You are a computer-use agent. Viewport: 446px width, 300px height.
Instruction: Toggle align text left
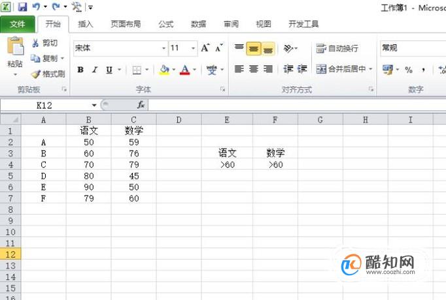pos(239,69)
